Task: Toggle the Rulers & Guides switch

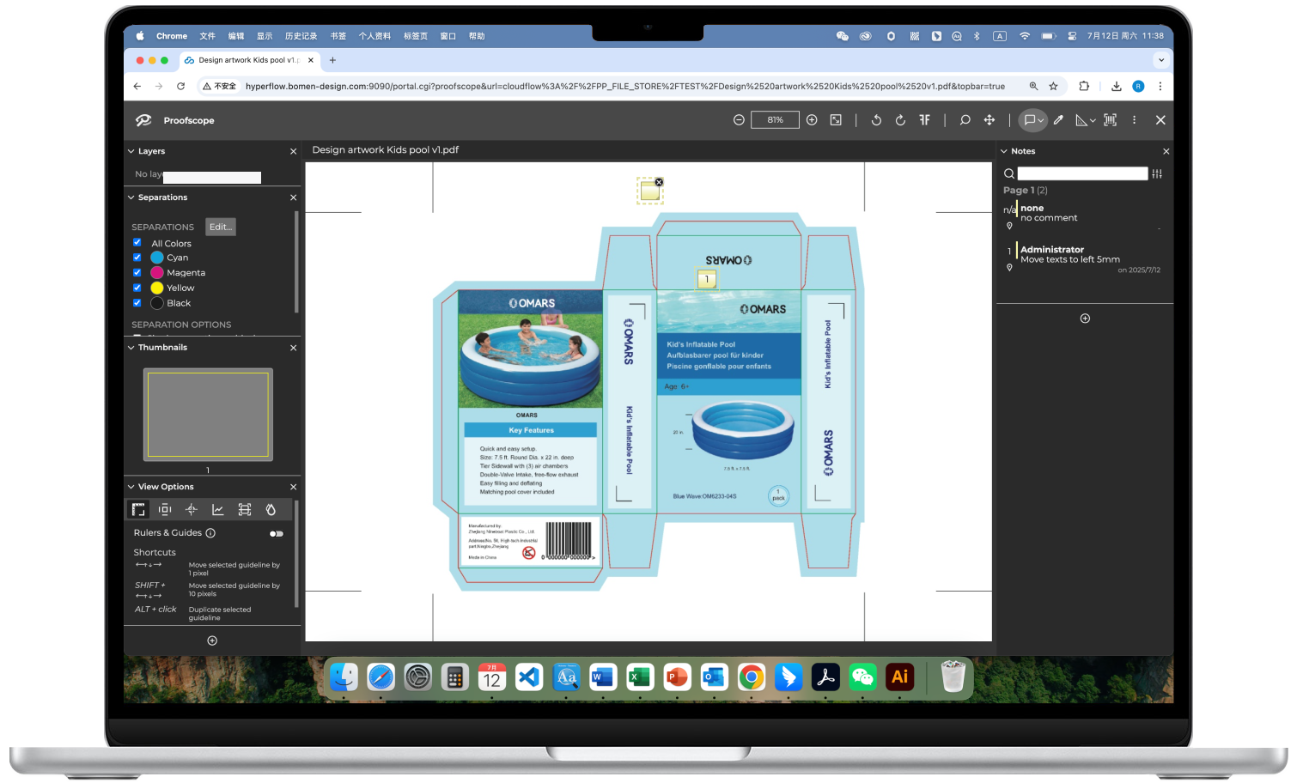Action: tap(276, 534)
